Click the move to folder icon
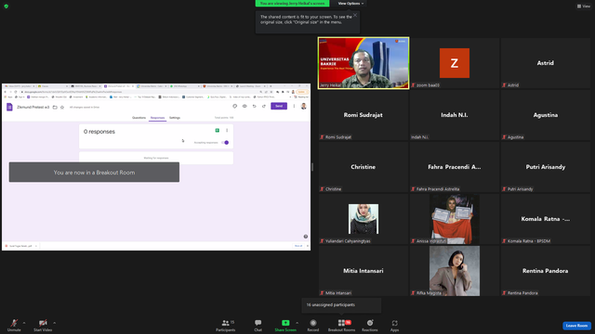 click(x=55, y=108)
